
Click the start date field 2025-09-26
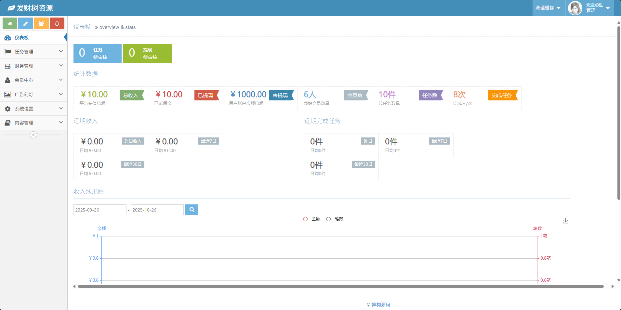(x=99, y=210)
